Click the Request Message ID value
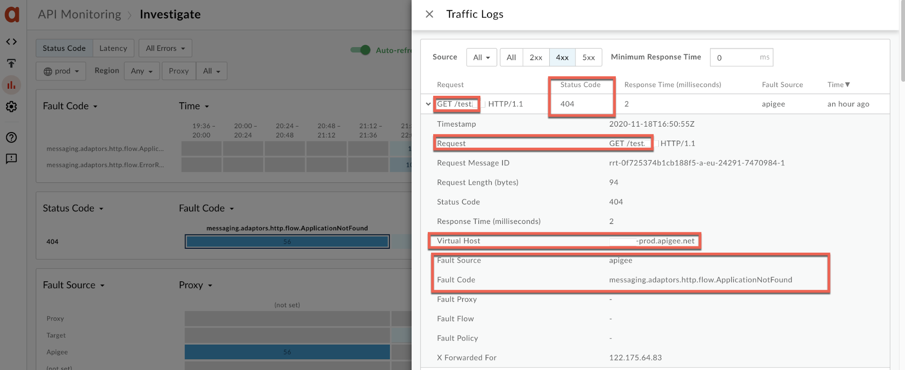This screenshot has height=370, width=905. 697,163
